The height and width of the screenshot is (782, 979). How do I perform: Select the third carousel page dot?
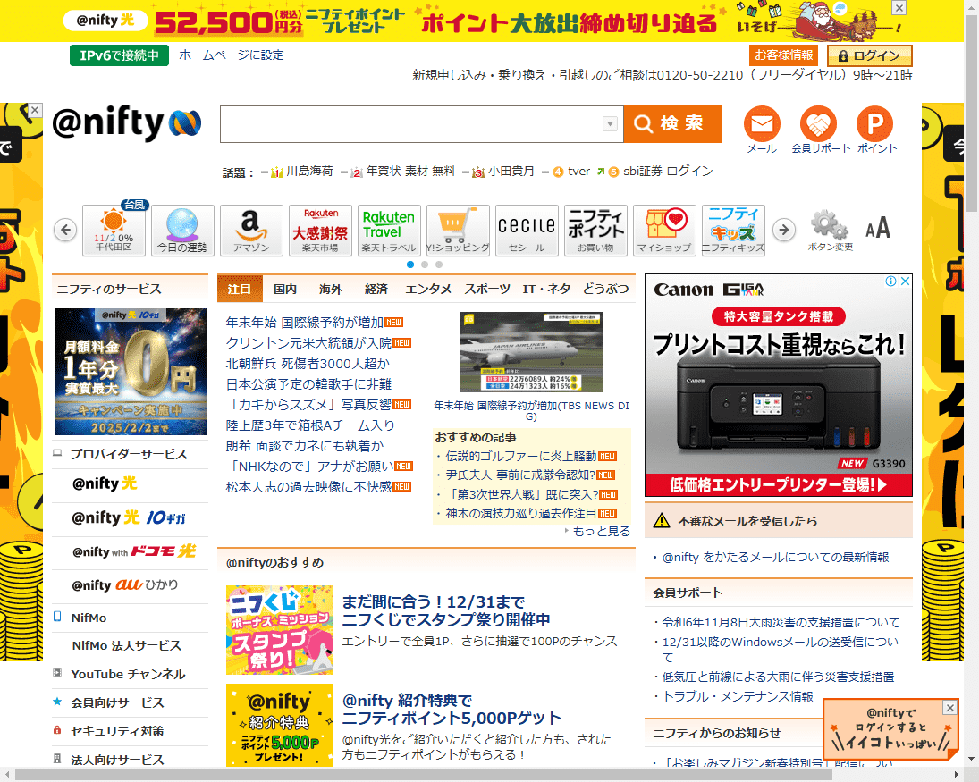click(x=439, y=265)
